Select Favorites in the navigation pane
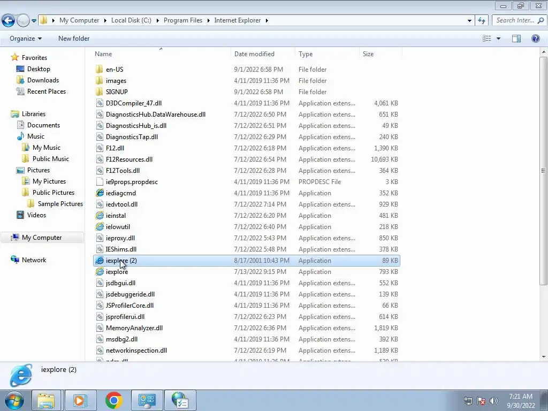Viewport: 548px width, 411px height. 34,58
